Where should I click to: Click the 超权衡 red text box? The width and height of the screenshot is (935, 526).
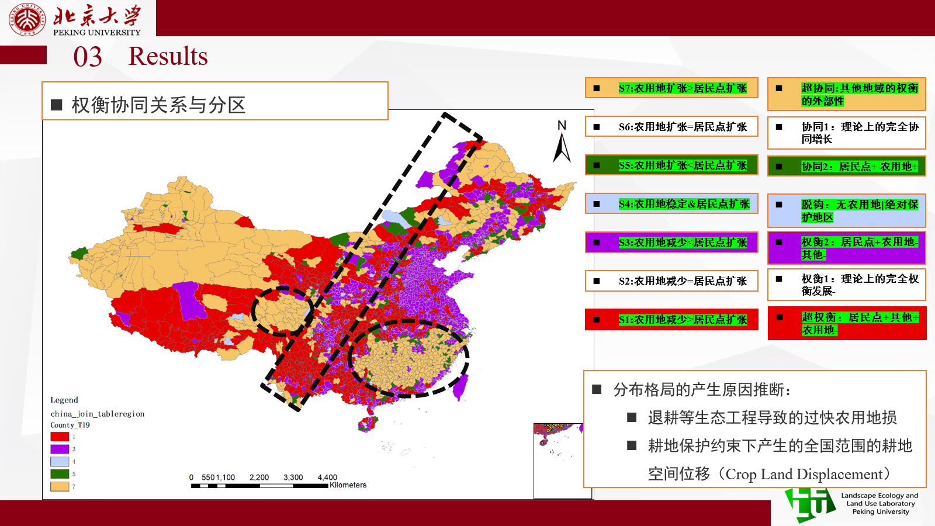847,323
